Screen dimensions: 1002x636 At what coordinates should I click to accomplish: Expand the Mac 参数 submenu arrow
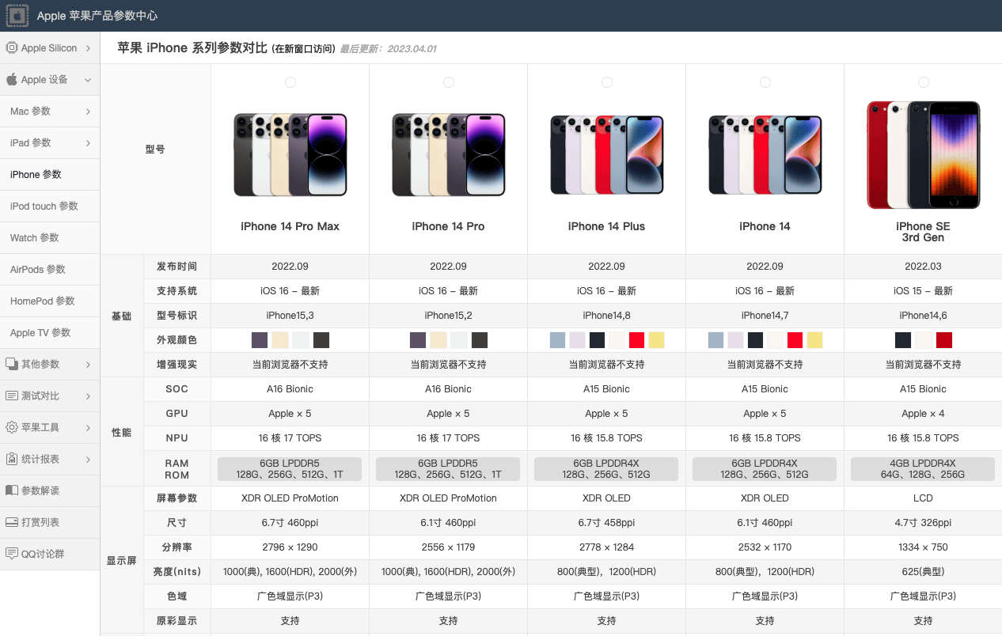tap(88, 112)
